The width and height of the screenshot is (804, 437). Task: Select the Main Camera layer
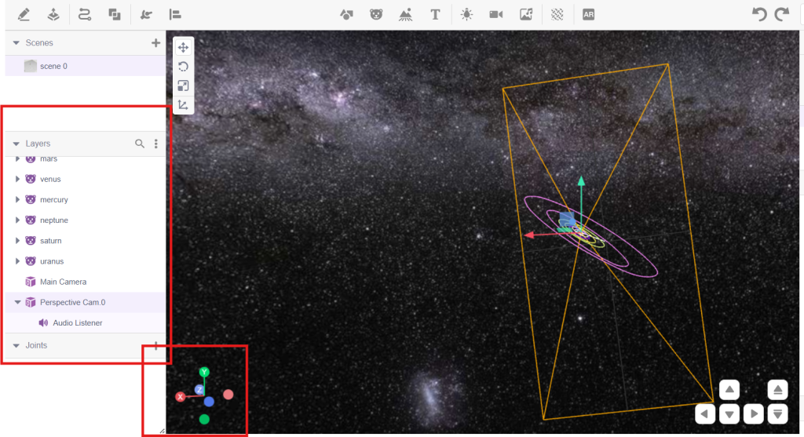63,282
